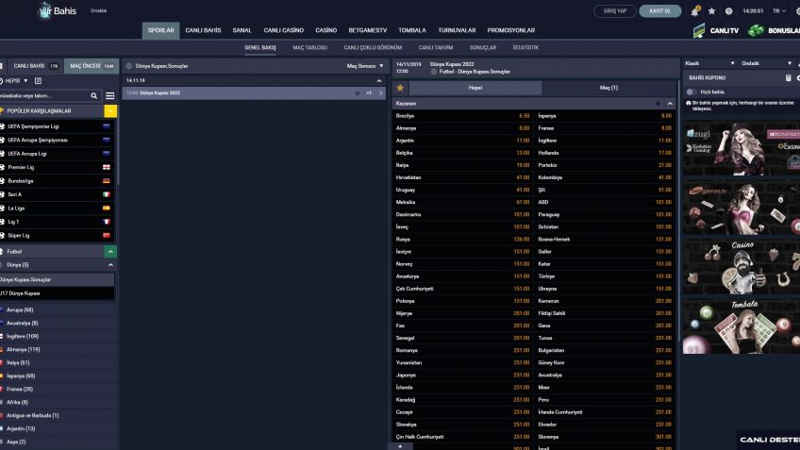Viewport: 800px width, 450px height.
Task: Open the hamburger menu beside search box
Action: pyautogui.click(x=110, y=96)
